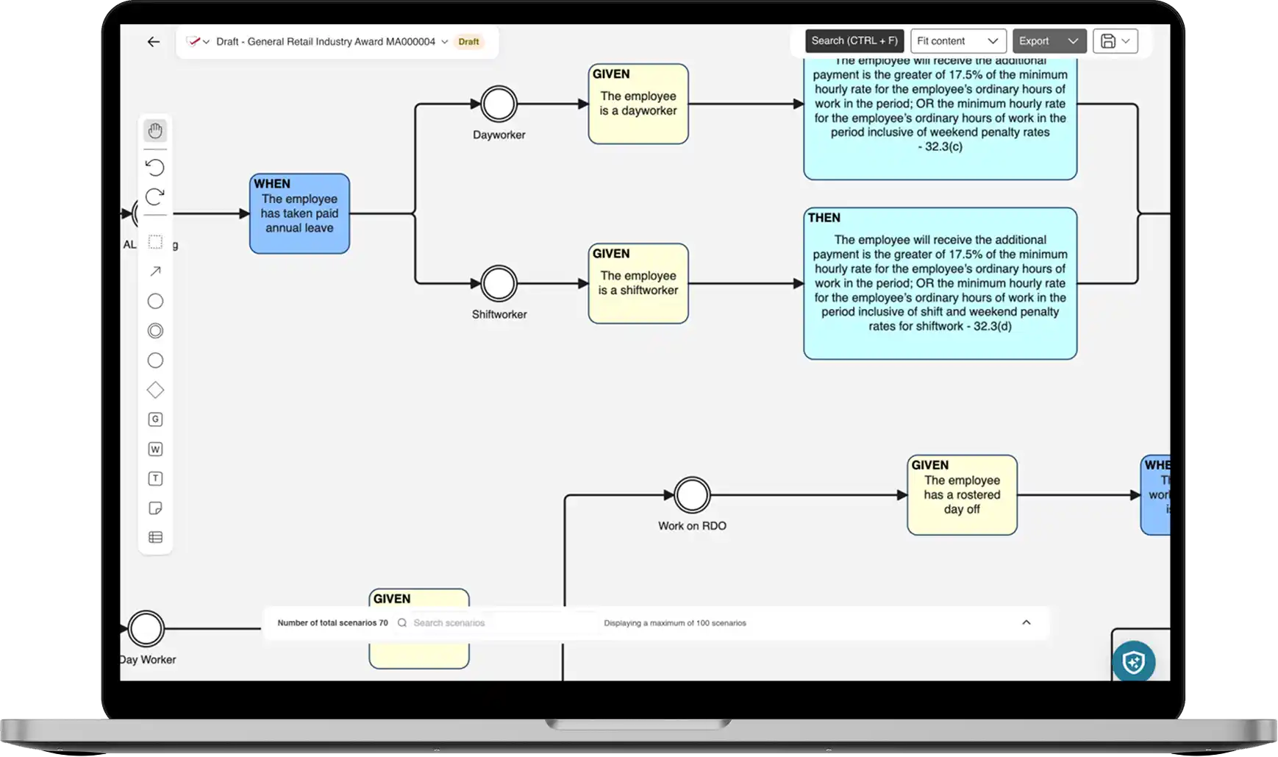Select the Then node tool labeled T

pyautogui.click(x=155, y=478)
